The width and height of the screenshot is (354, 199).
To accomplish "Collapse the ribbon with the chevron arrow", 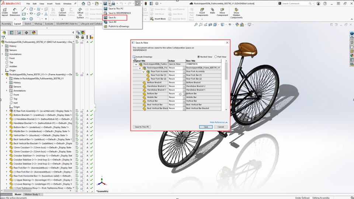I will pyautogui.click(x=351, y=19).
